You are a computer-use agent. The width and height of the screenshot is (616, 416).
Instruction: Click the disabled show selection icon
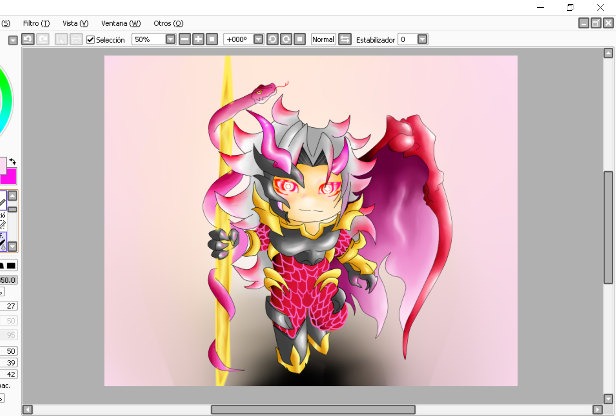(x=76, y=39)
